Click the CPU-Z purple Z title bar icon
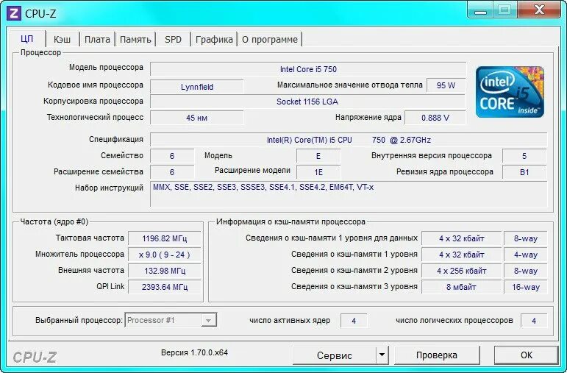Image resolution: width=567 pixels, height=373 pixels. (13, 14)
